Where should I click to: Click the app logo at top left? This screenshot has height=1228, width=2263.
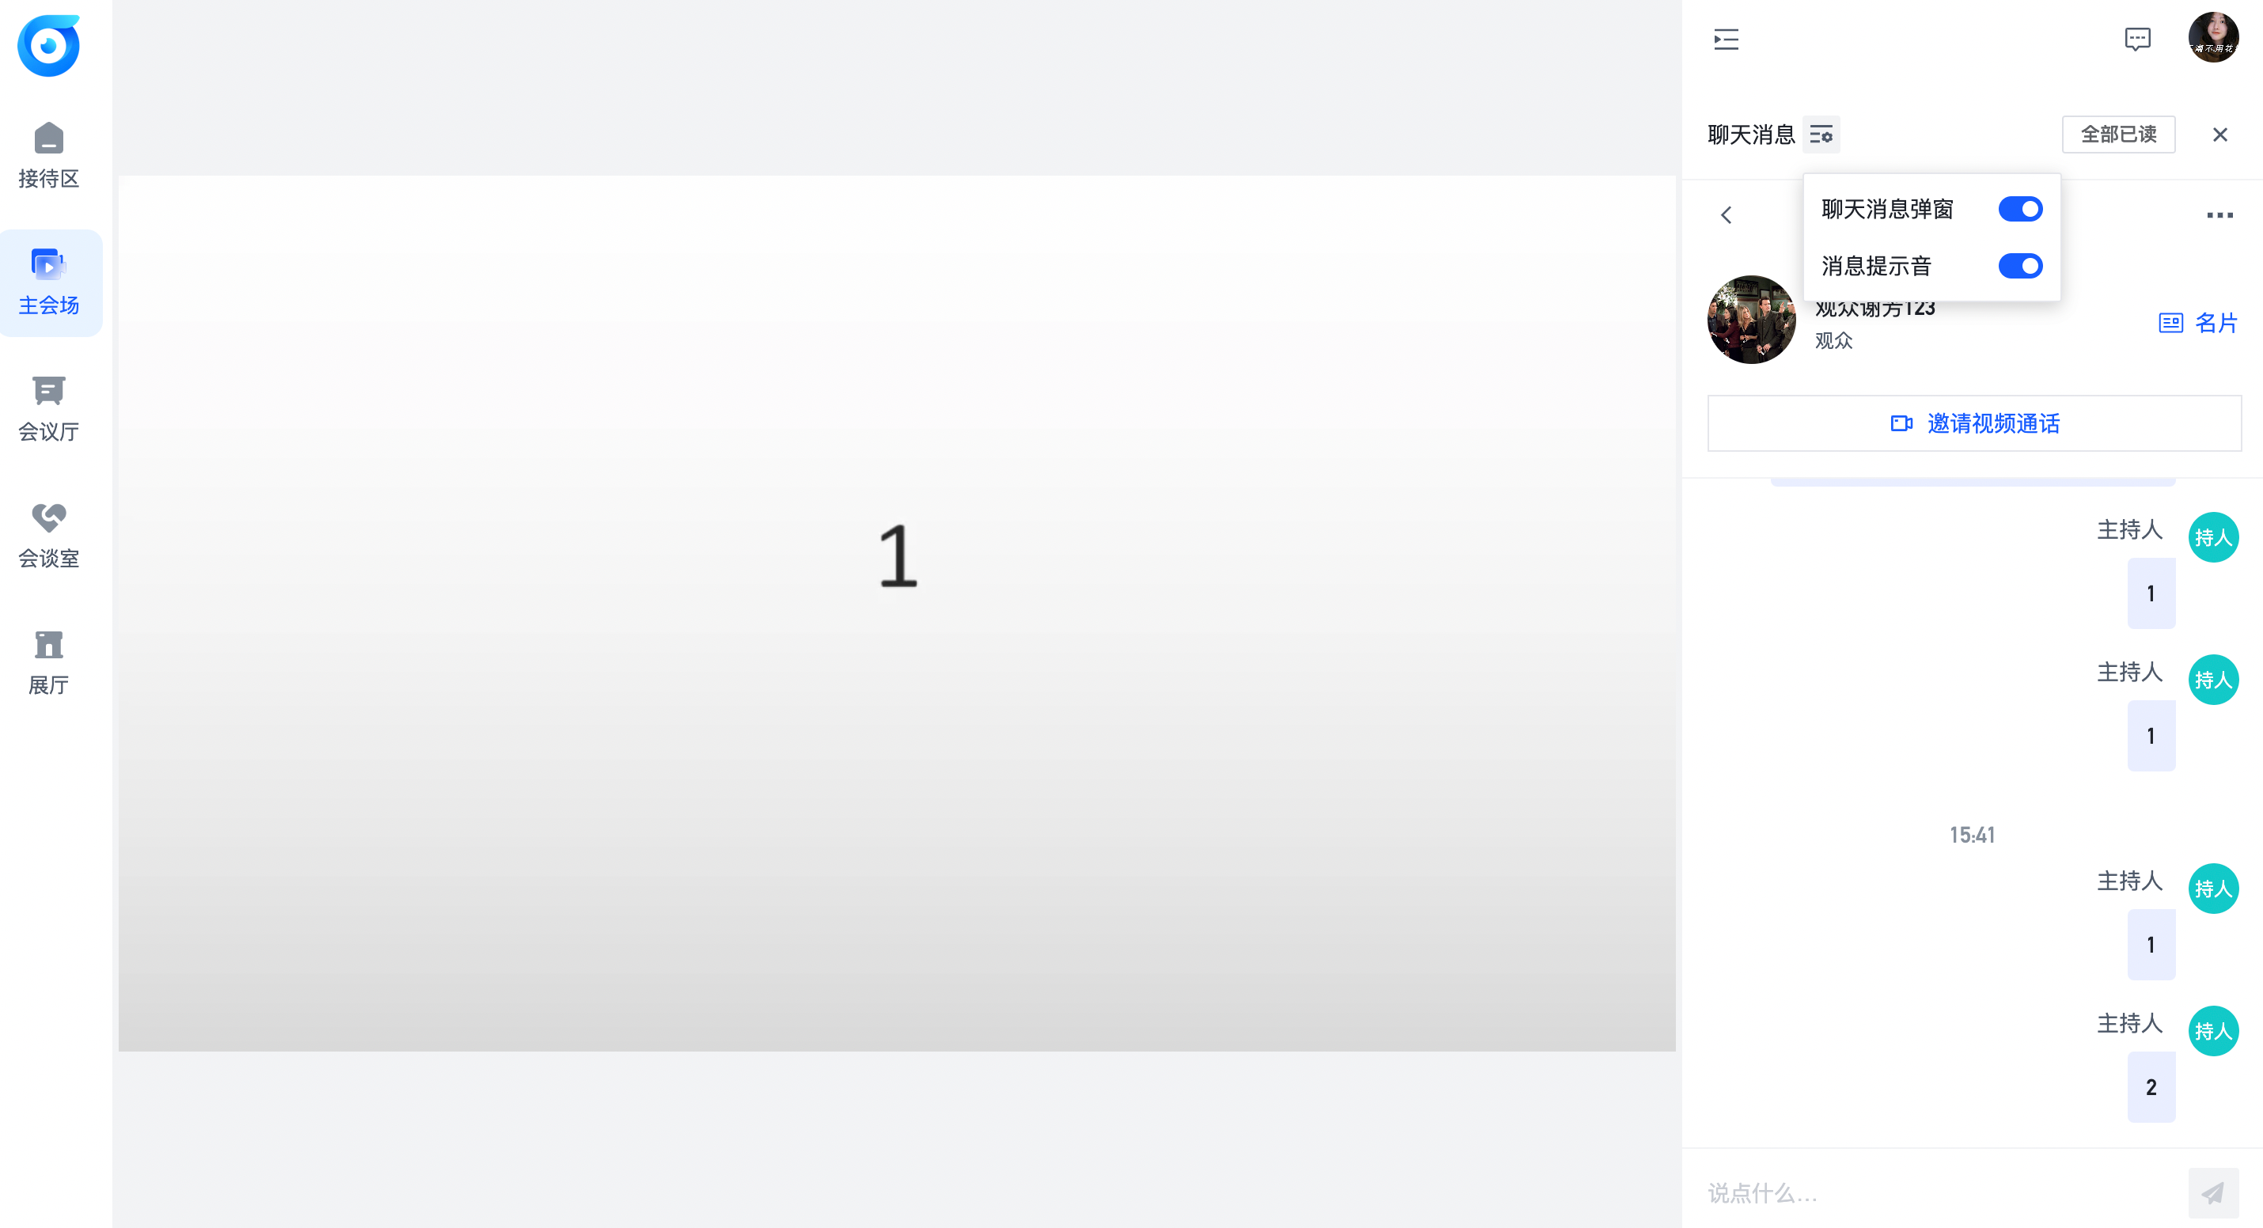[49, 46]
